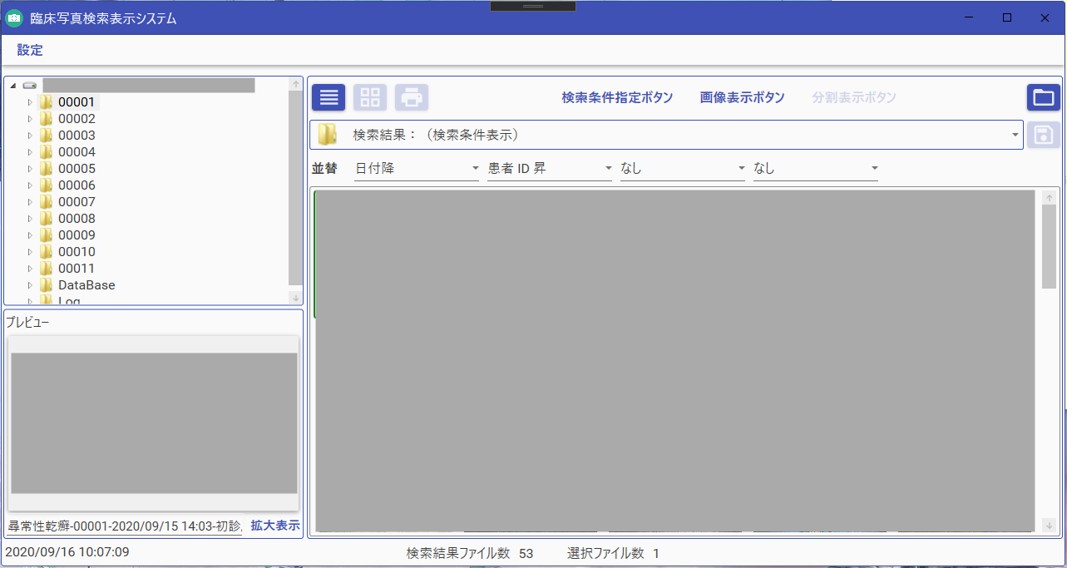Viewport: 1067px width, 568px height.
Task: Open the folder icon at the top right
Action: click(1044, 97)
